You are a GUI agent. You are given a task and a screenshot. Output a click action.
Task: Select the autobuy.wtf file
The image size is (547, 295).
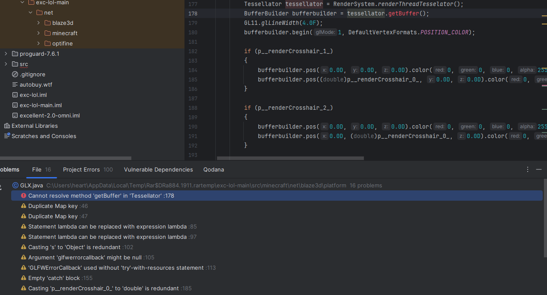coord(36,84)
